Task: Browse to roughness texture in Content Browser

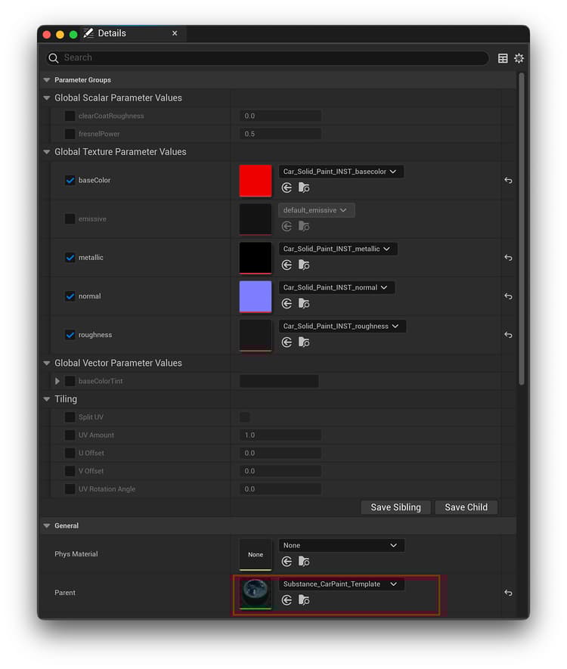Action: (304, 342)
